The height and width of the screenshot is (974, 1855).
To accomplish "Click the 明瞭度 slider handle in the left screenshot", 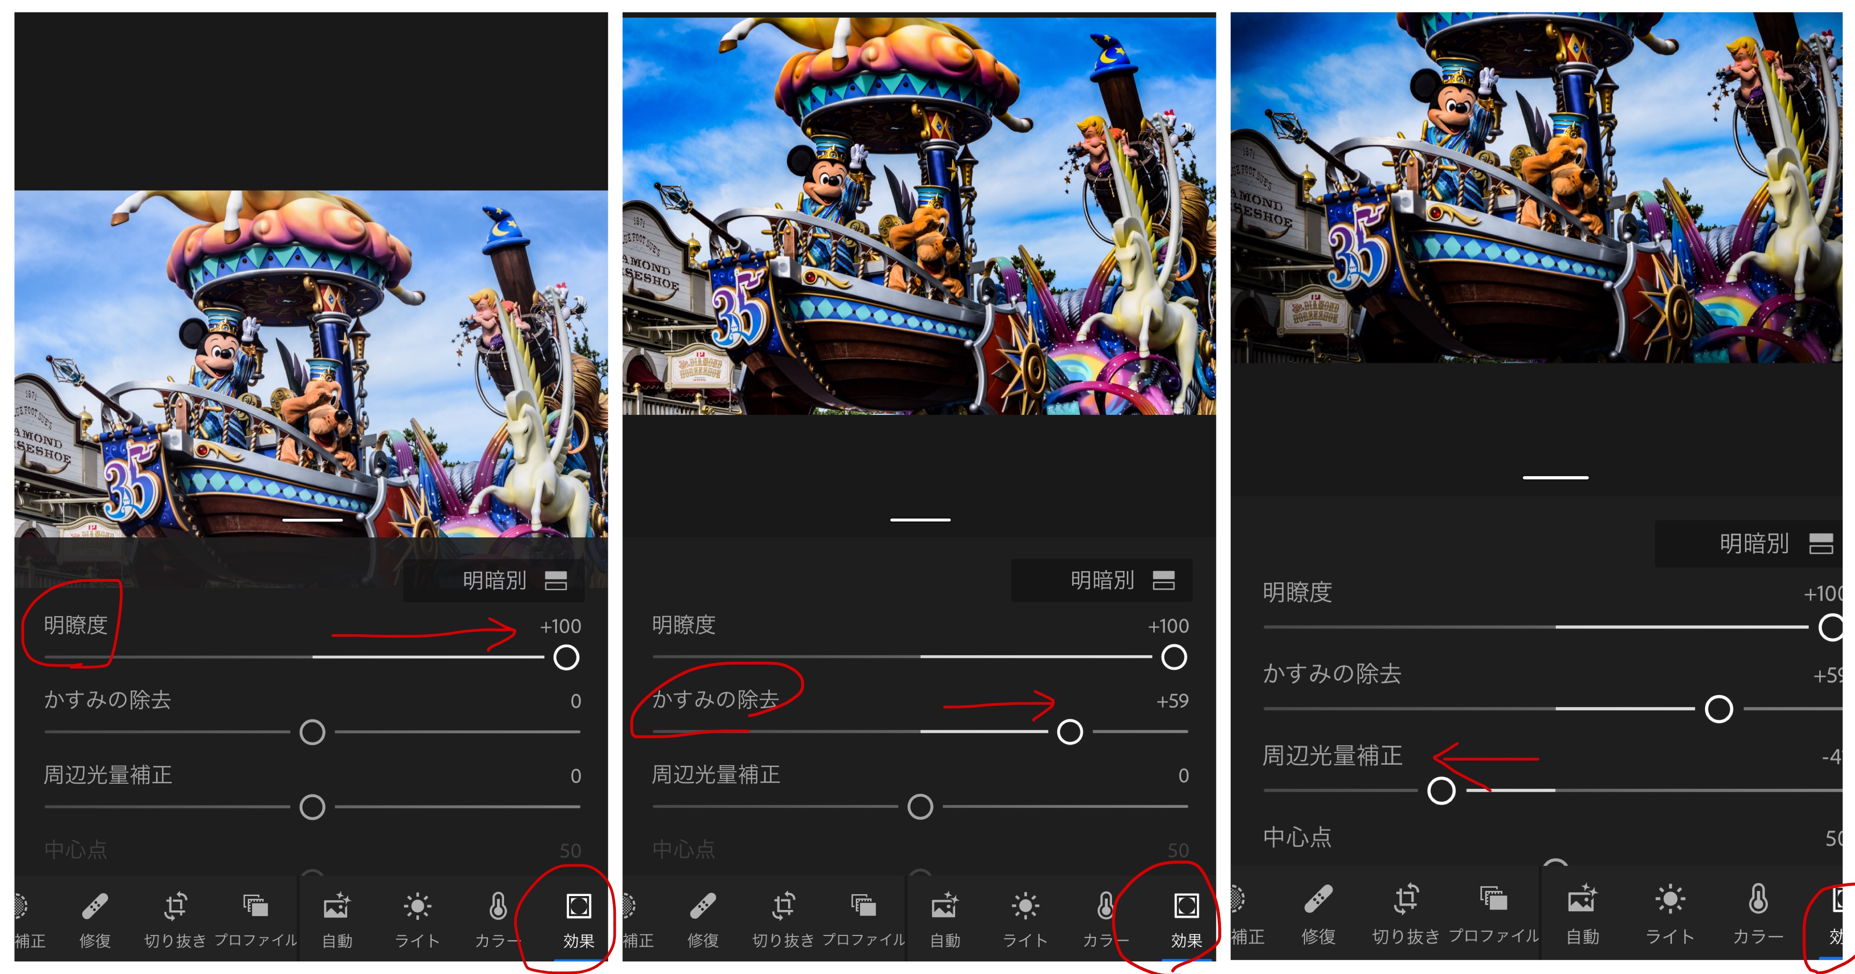I will pyautogui.click(x=566, y=657).
